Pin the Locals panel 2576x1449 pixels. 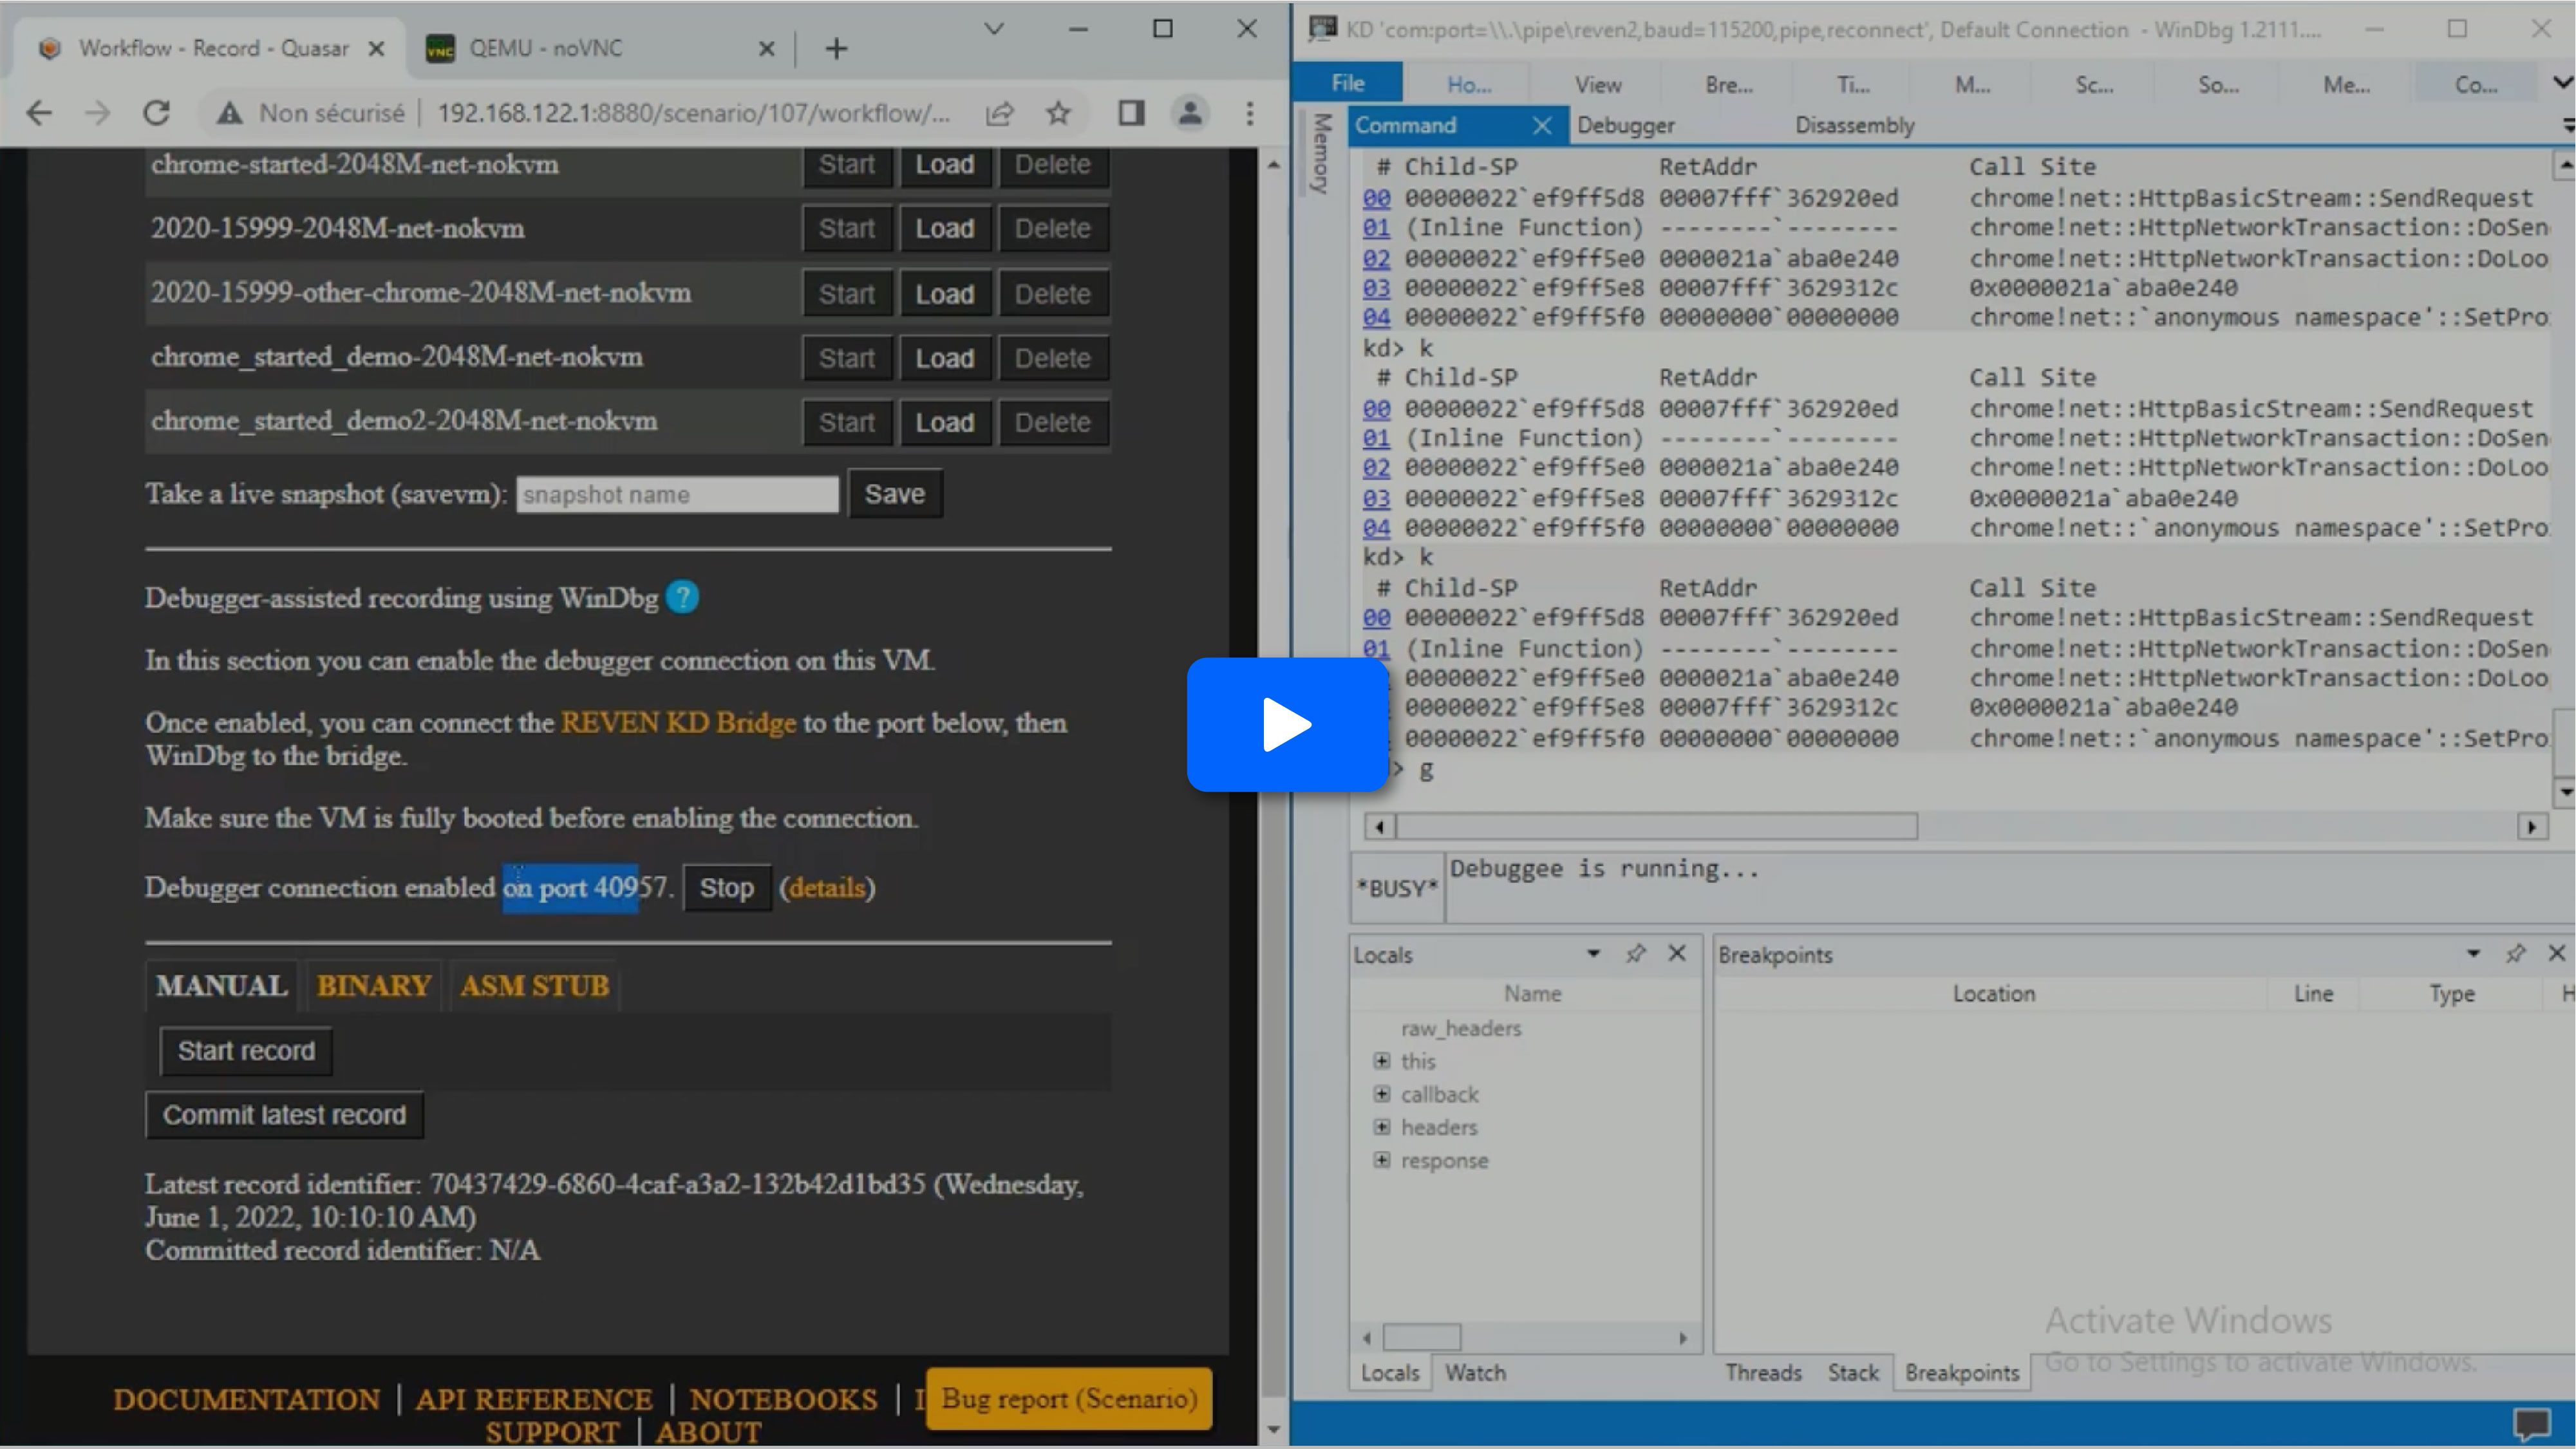click(1635, 954)
